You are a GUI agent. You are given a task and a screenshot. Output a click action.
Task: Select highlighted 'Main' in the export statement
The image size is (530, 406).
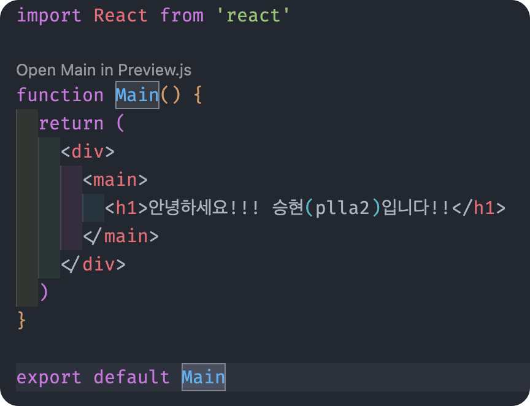[x=204, y=377]
